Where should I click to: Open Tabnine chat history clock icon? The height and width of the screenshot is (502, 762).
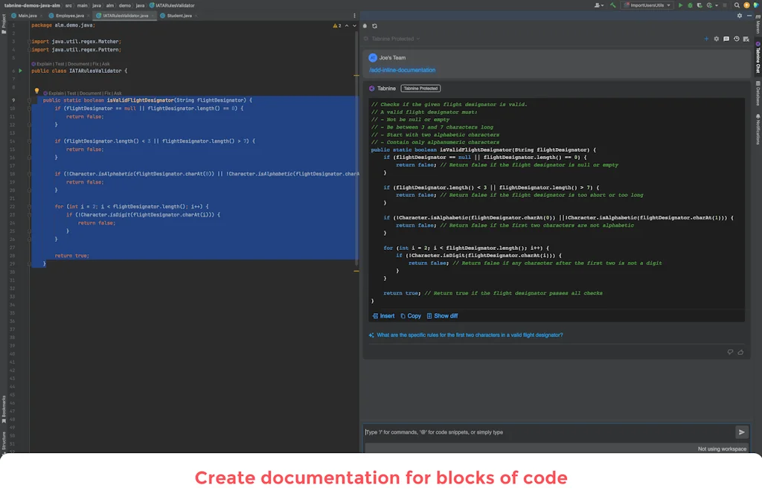[736, 39]
